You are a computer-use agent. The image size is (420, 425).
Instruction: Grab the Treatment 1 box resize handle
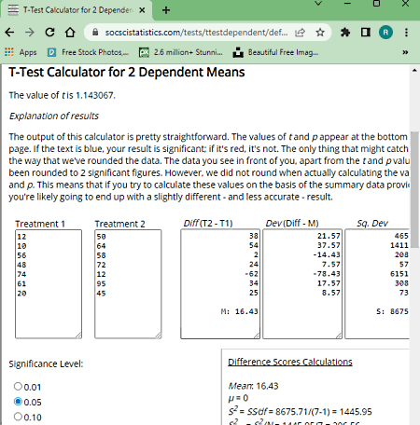click(x=78, y=336)
